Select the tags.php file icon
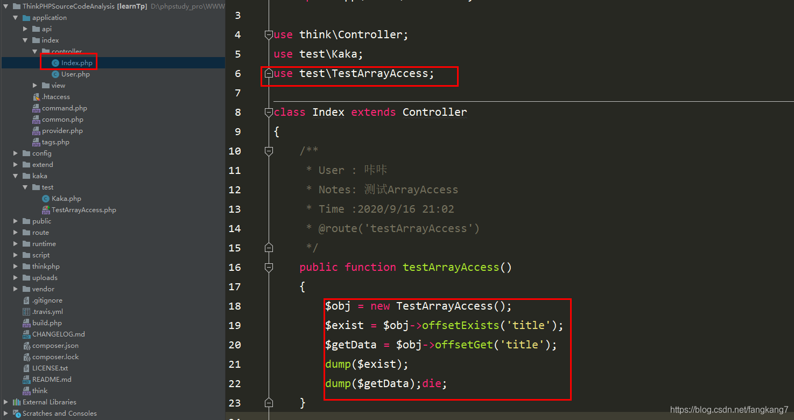Image resolution: width=794 pixels, height=420 pixels. tap(36, 142)
